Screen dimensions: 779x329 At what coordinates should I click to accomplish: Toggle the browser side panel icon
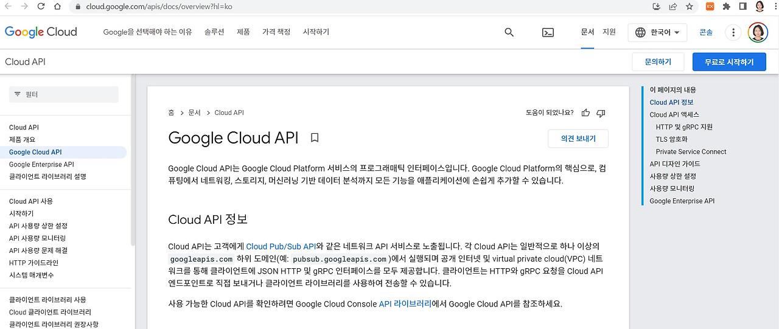click(x=742, y=7)
